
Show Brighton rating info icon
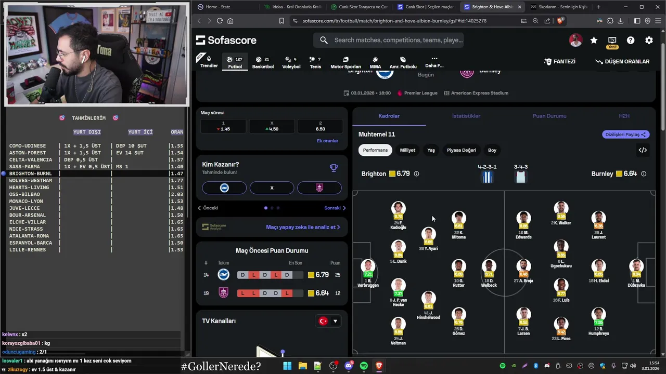[x=416, y=173]
